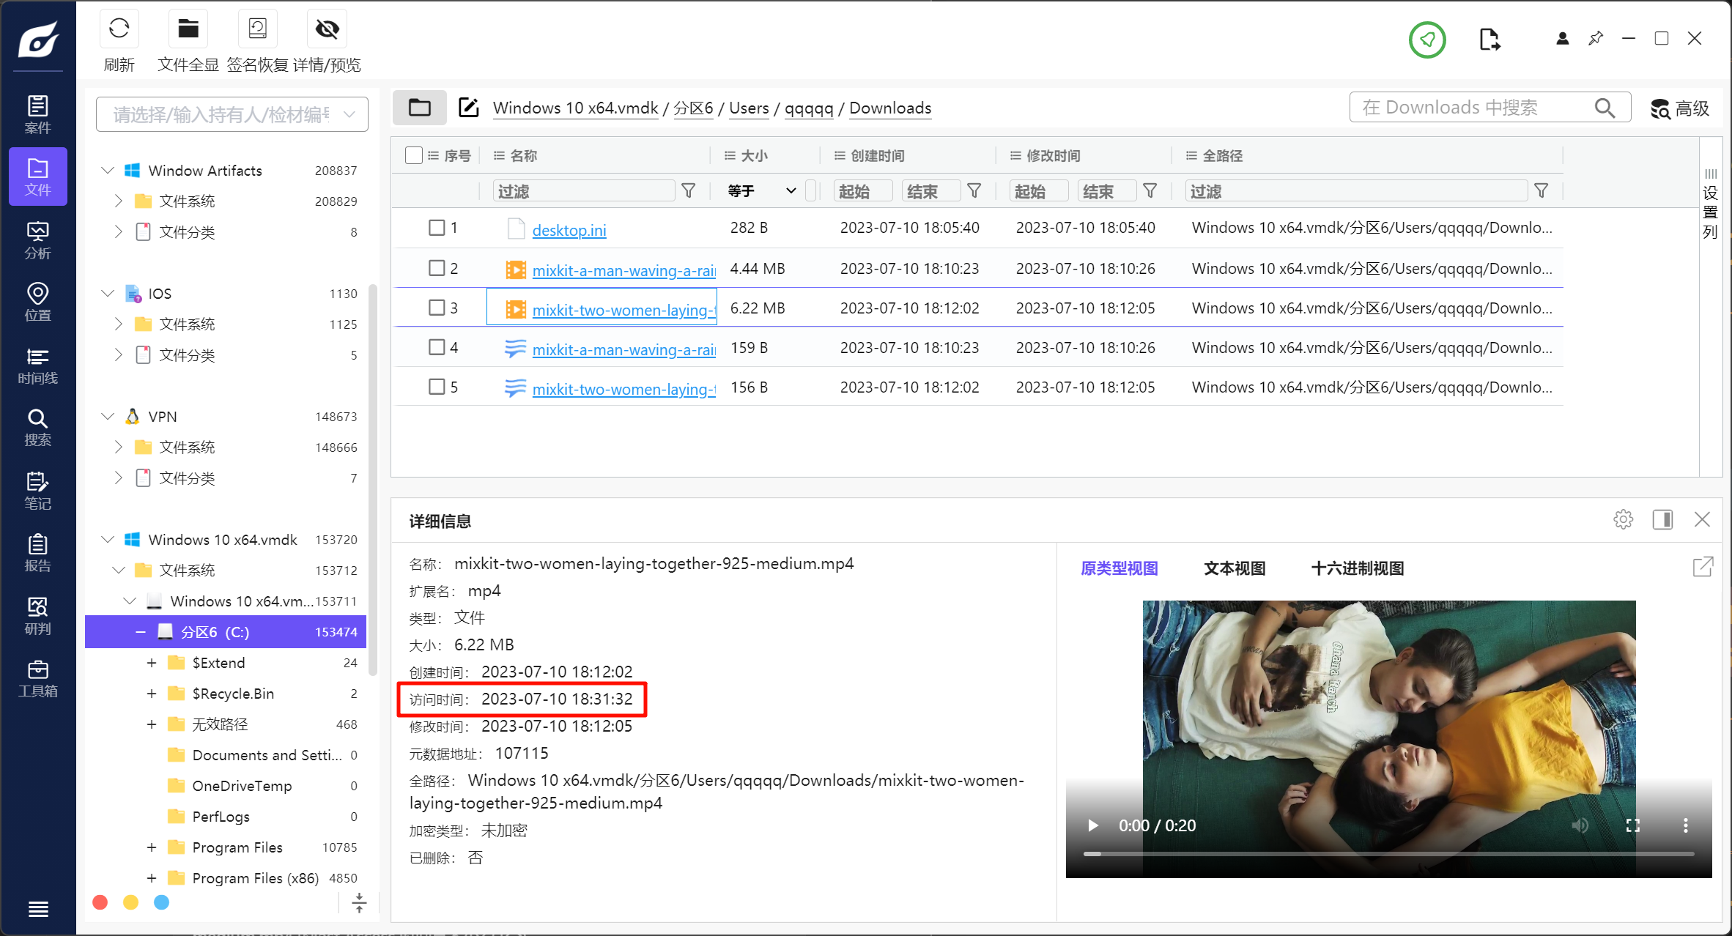The image size is (1732, 936).
Task: Open the 持有人/检材 selection dropdown
Action: click(232, 114)
